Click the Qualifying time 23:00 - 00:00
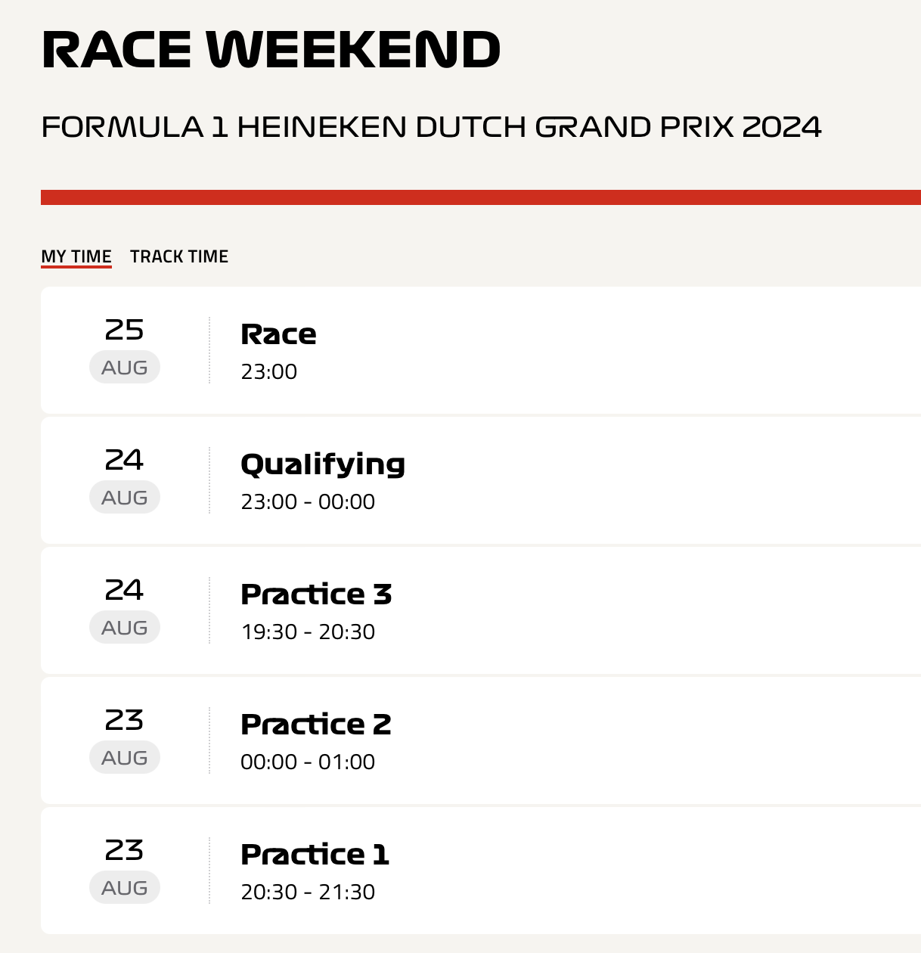 click(x=308, y=501)
